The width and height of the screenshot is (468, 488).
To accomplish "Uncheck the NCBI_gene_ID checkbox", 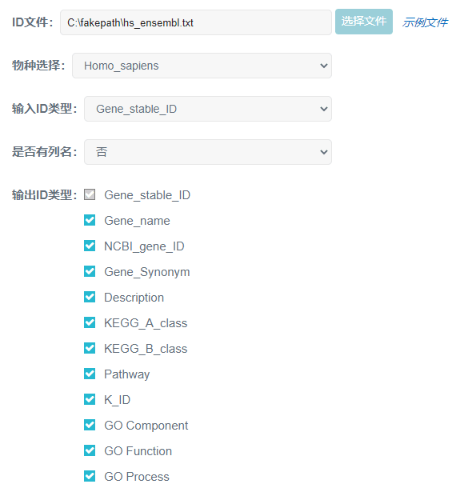I will (x=90, y=246).
